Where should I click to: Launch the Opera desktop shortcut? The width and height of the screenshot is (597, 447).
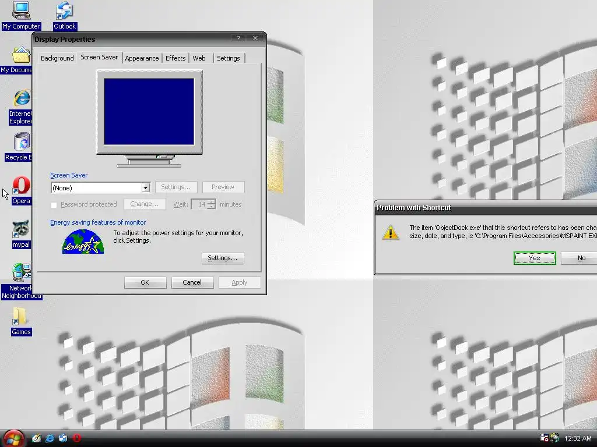pyautogui.click(x=21, y=191)
